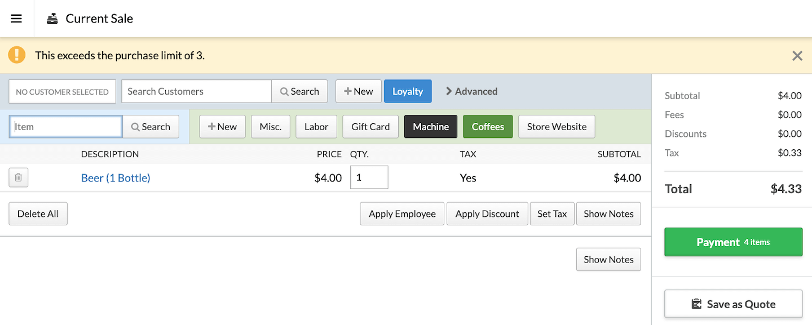Select the Machine quick item button
This screenshot has width=812, height=325.
tap(431, 127)
